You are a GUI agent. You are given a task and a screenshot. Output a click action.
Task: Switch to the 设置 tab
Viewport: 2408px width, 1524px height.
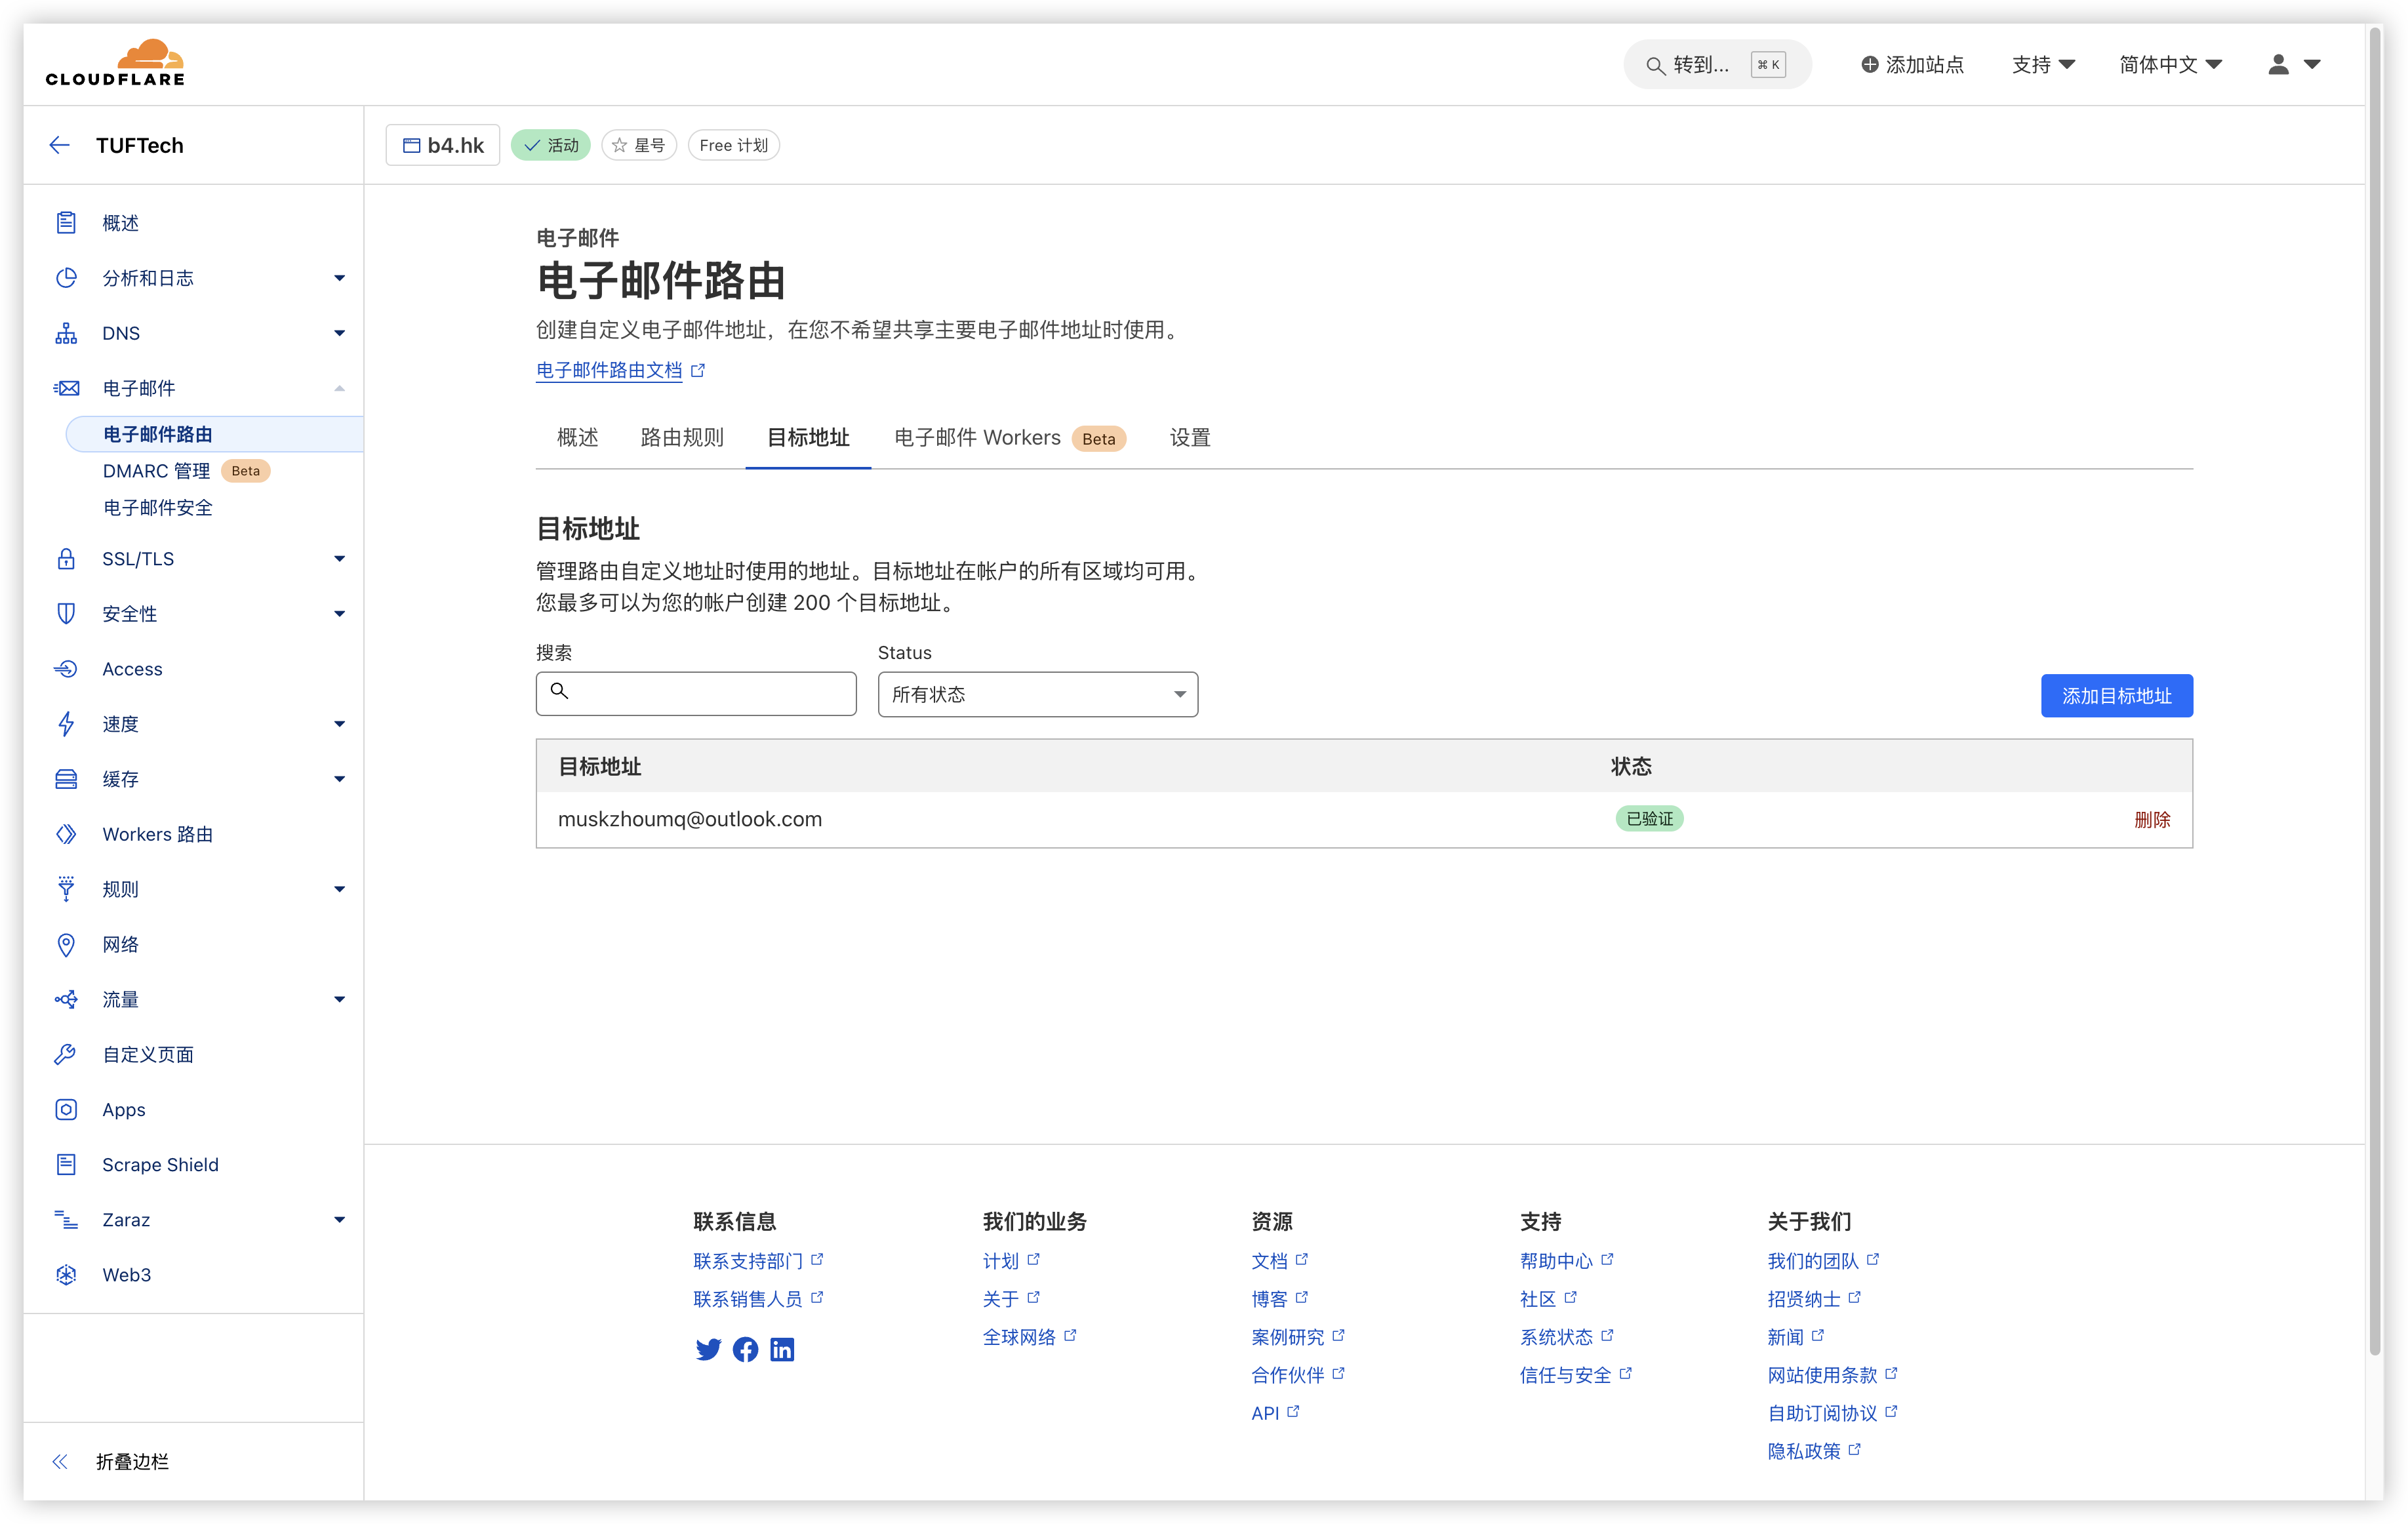pos(1189,437)
